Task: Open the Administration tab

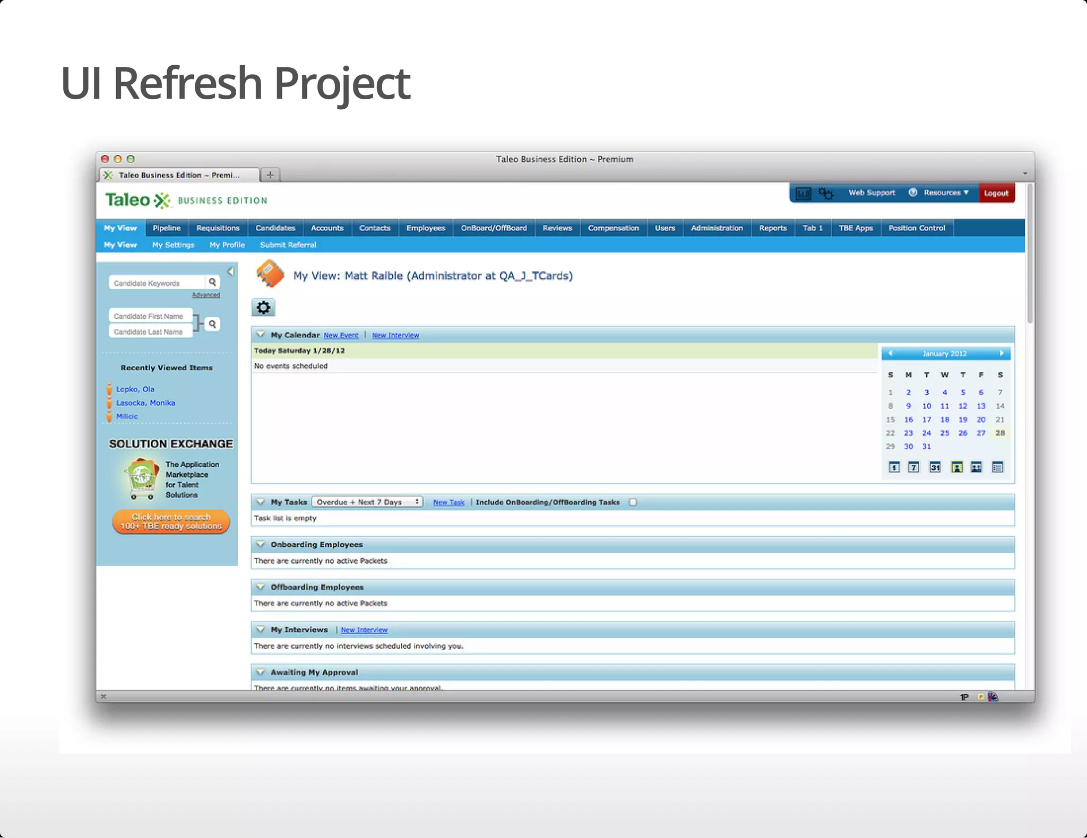Action: coord(717,228)
